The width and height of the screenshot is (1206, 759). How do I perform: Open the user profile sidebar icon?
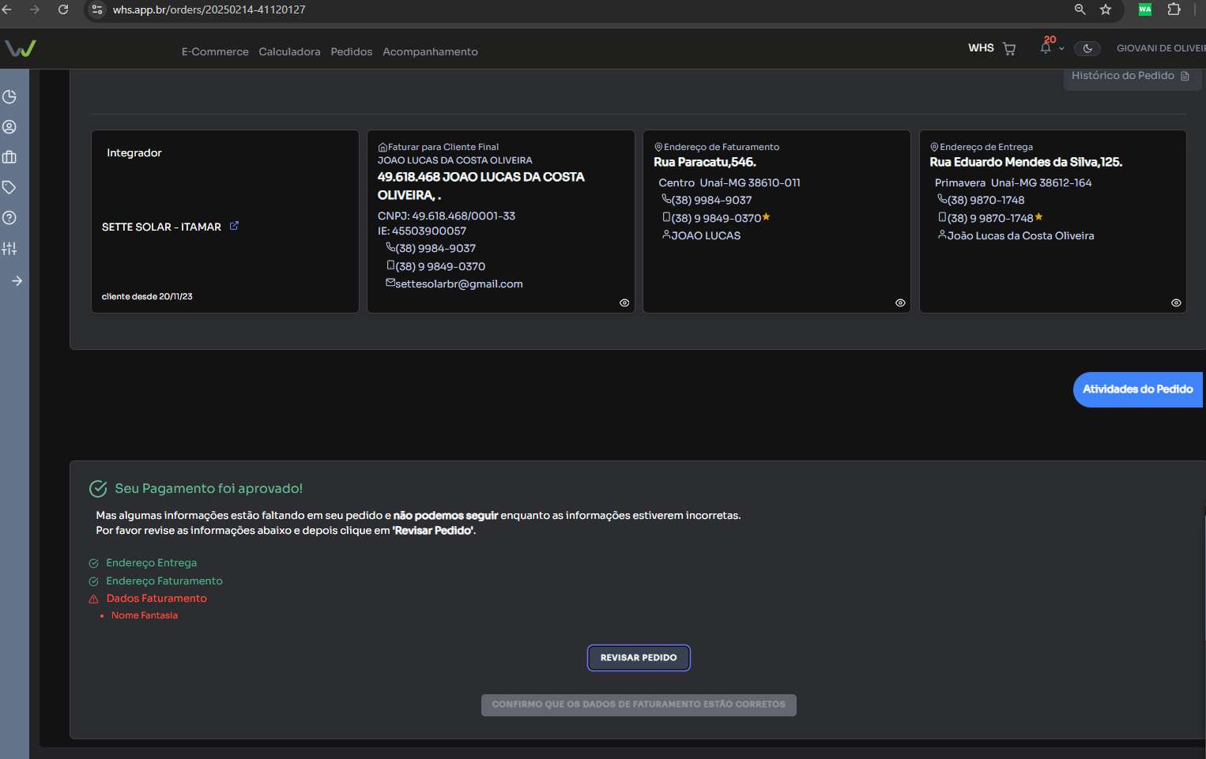click(x=9, y=127)
